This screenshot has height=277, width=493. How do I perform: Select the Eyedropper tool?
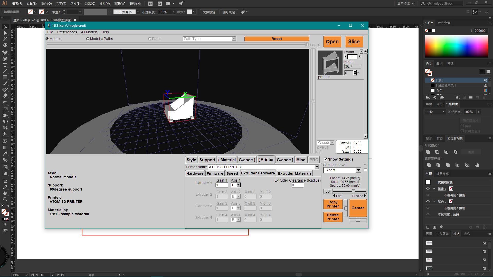tap(5, 154)
